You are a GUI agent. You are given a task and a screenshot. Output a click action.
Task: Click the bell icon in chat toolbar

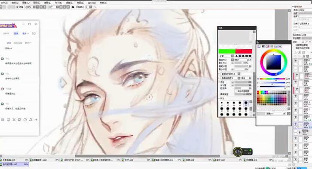pyautogui.click(x=31, y=120)
